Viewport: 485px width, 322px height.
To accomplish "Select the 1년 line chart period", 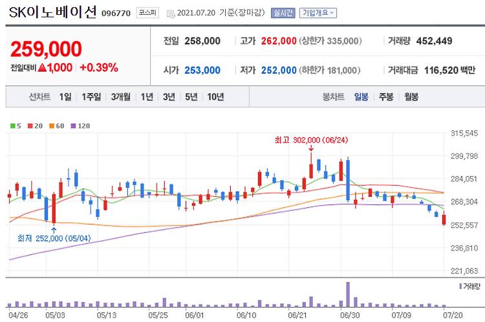I will click(147, 97).
